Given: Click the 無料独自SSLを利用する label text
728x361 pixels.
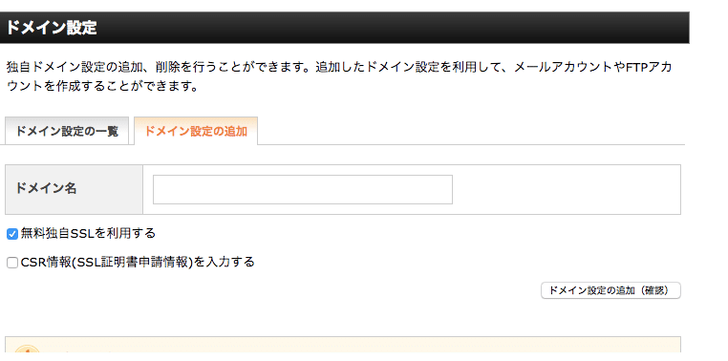Looking at the screenshot, I should [88, 233].
